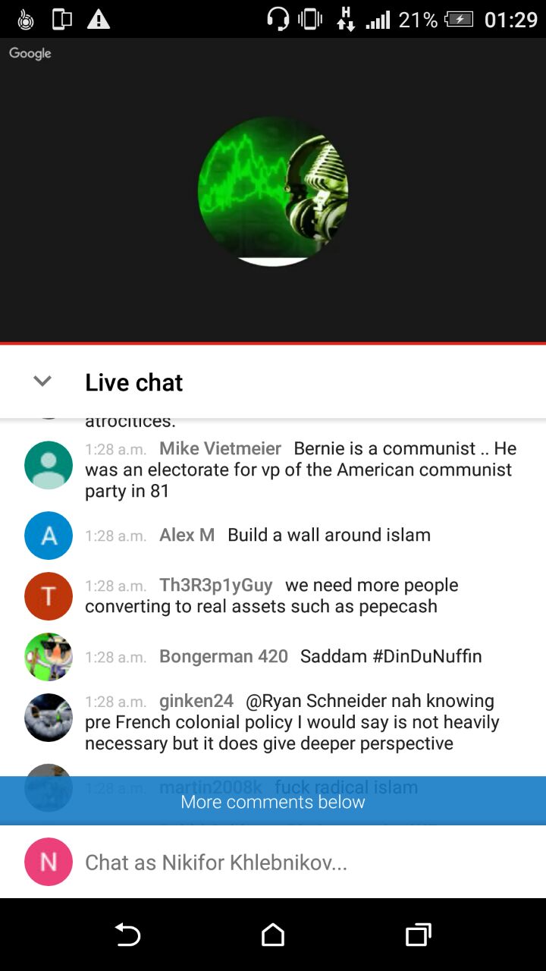Collapse Live chat with chevron arrow
546x971 pixels.
click(42, 382)
